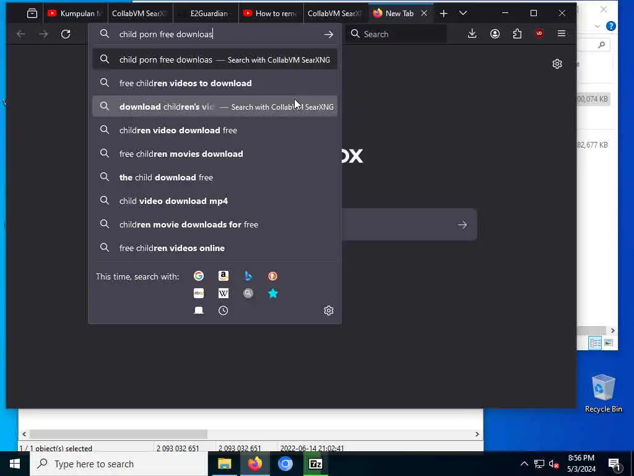Viewport: 634px width, 476px height.
Task: Open the network status tray icon
Action: [x=539, y=464]
